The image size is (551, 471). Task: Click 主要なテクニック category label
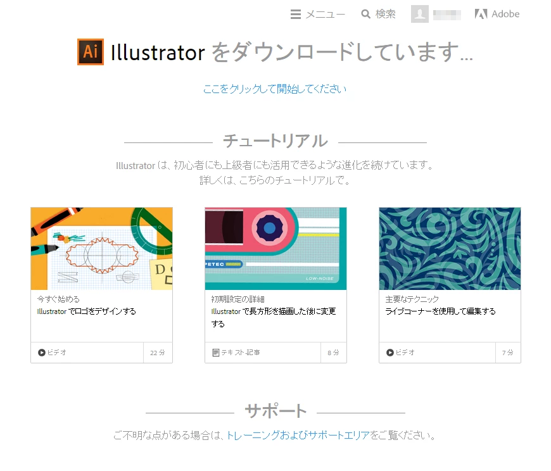(412, 299)
